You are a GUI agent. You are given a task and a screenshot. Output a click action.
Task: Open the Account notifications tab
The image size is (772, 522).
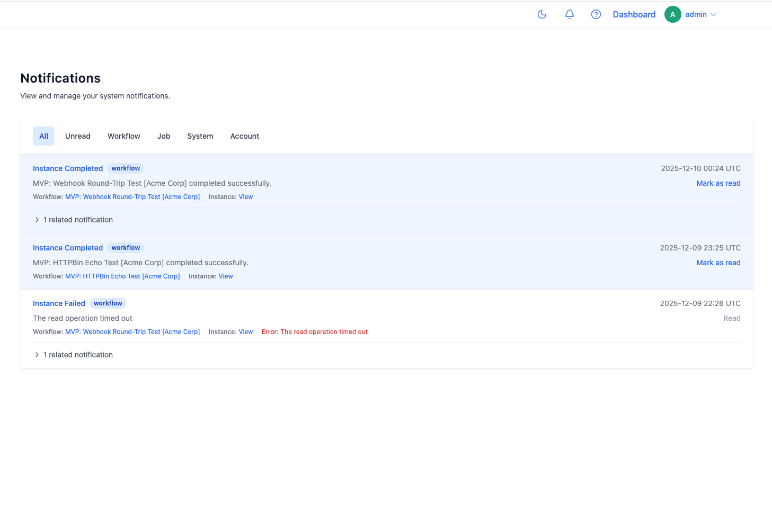[x=245, y=136]
